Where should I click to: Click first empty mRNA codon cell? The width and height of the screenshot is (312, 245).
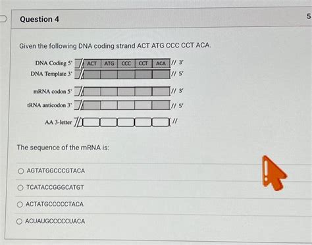(92, 92)
